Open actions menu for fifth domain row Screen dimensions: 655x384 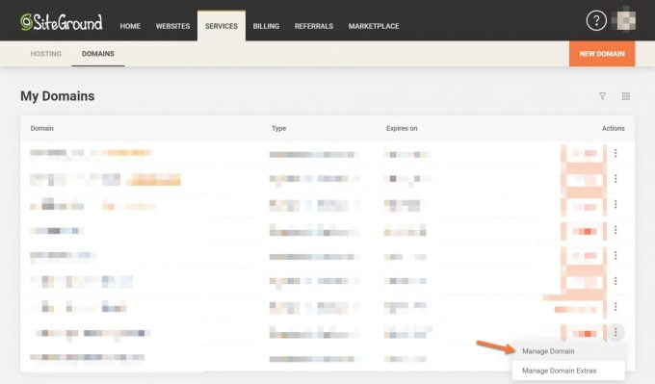[x=616, y=255]
